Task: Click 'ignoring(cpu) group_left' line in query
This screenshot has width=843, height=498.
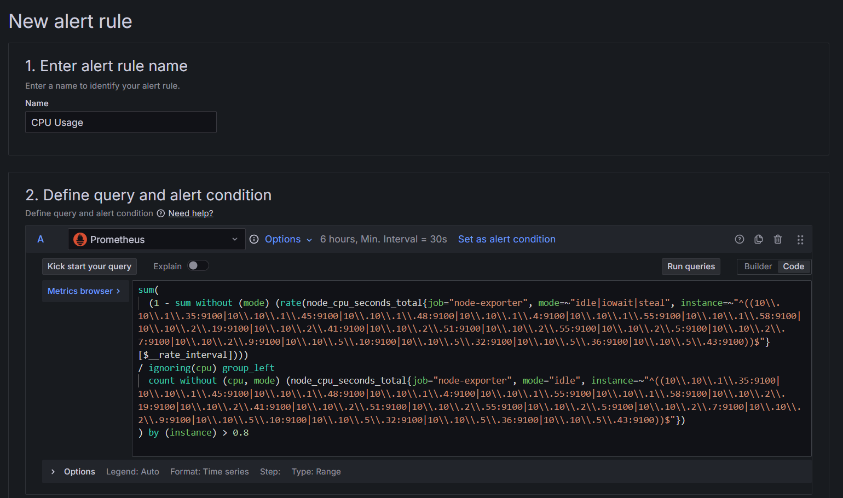Action: [211, 368]
